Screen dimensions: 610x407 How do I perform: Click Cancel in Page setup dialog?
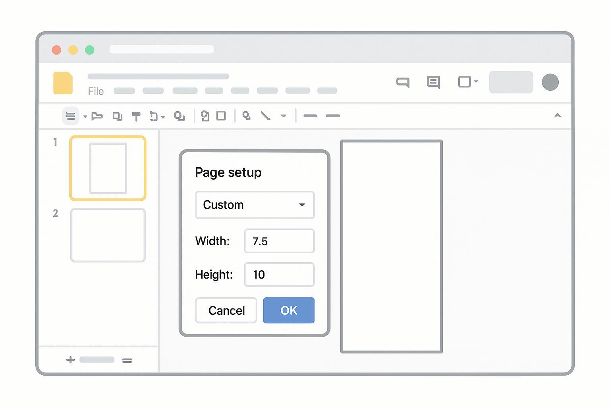point(226,310)
